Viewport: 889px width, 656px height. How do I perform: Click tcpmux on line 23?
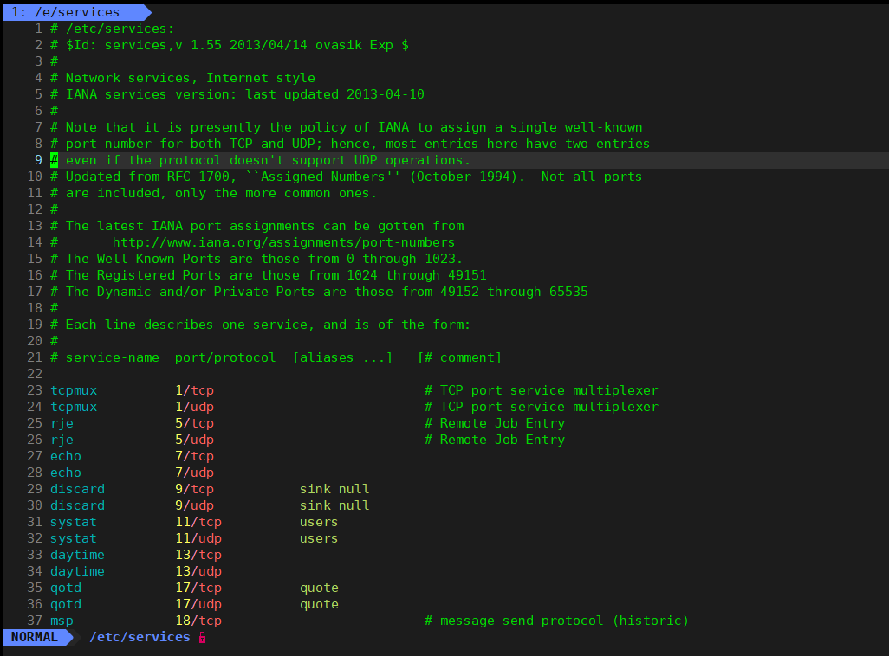coord(74,390)
